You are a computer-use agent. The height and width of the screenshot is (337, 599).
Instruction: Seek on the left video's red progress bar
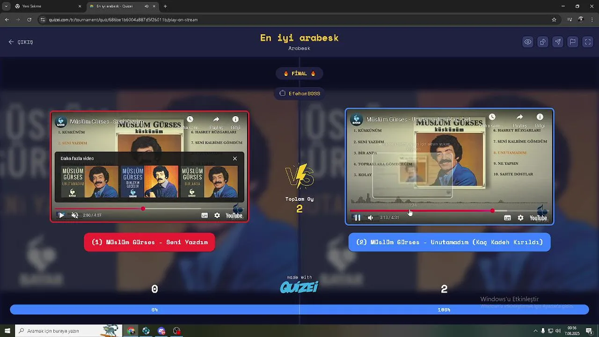[150, 209]
